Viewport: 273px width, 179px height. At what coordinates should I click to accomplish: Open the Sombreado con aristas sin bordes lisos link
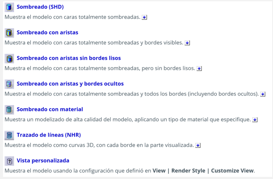click(68, 58)
